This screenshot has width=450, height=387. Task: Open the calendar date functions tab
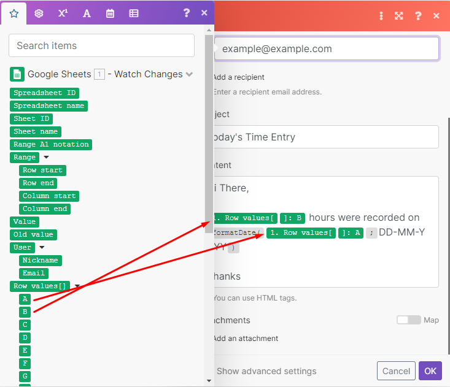click(111, 13)
